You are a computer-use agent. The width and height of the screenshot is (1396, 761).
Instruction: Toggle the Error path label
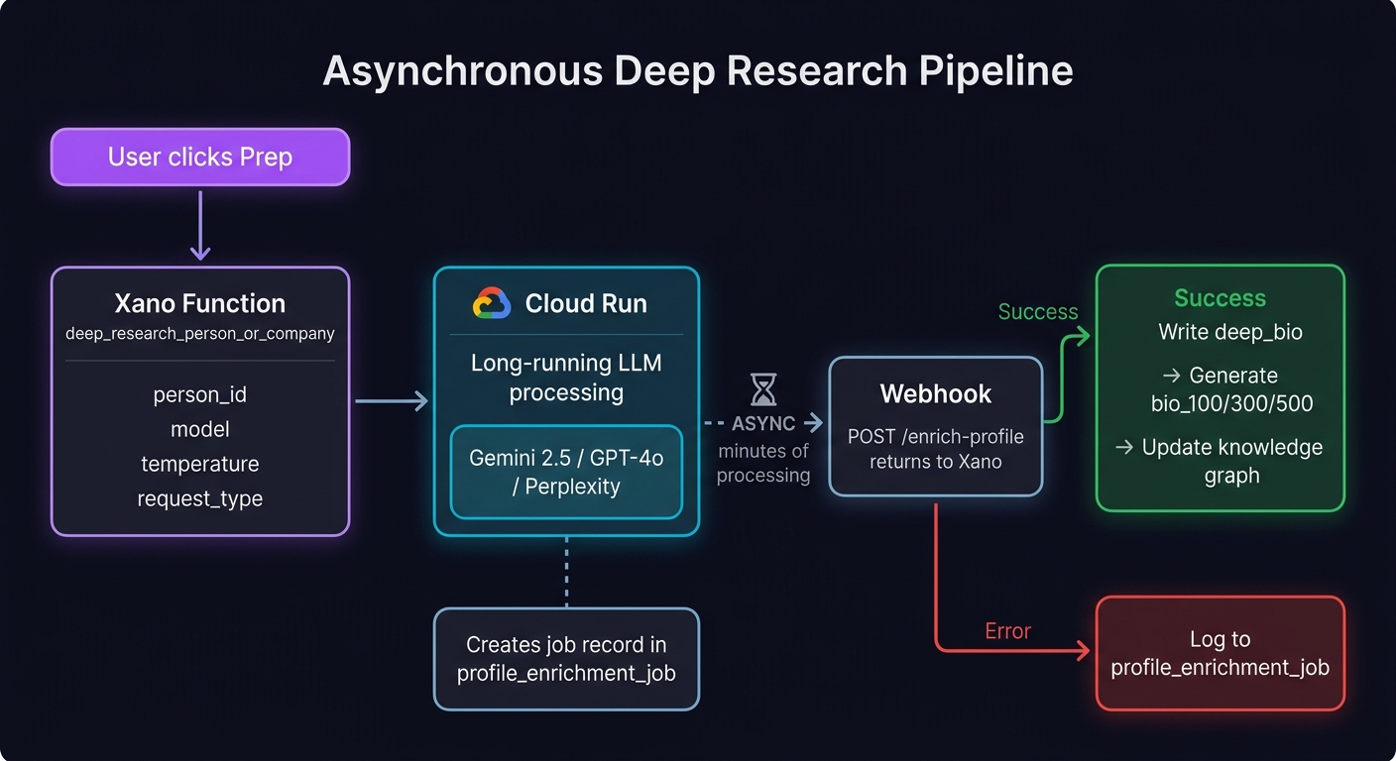pos(1007,630)
